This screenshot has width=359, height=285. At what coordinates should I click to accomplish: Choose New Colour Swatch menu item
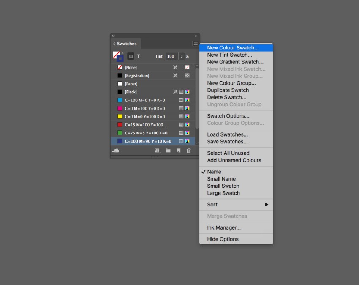click(233, 48)
